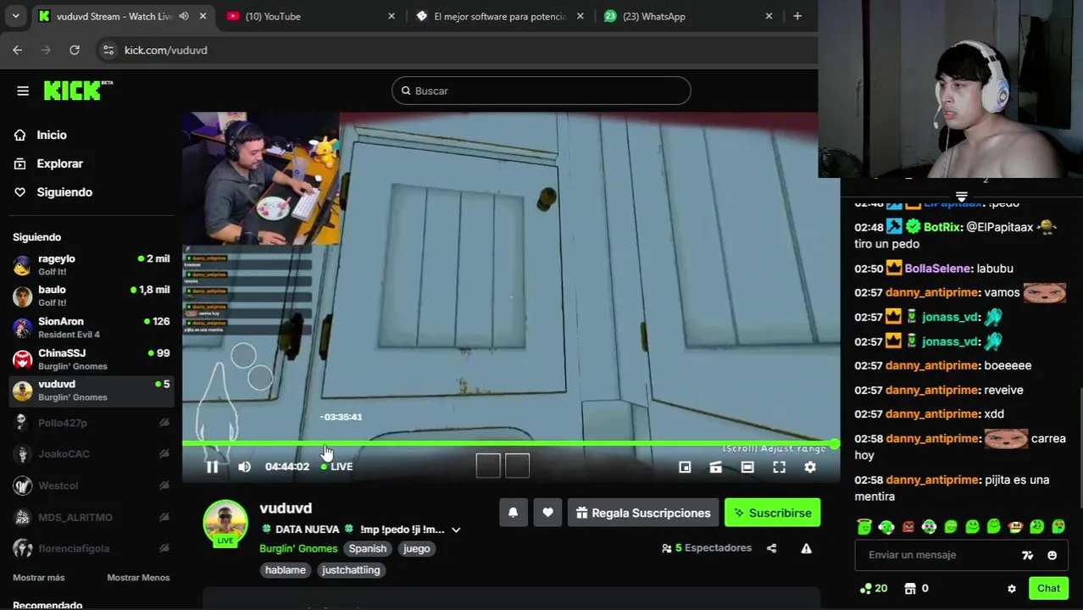Go to Inicio in sidebar
1083x610 pixels.
pos(51,135)
